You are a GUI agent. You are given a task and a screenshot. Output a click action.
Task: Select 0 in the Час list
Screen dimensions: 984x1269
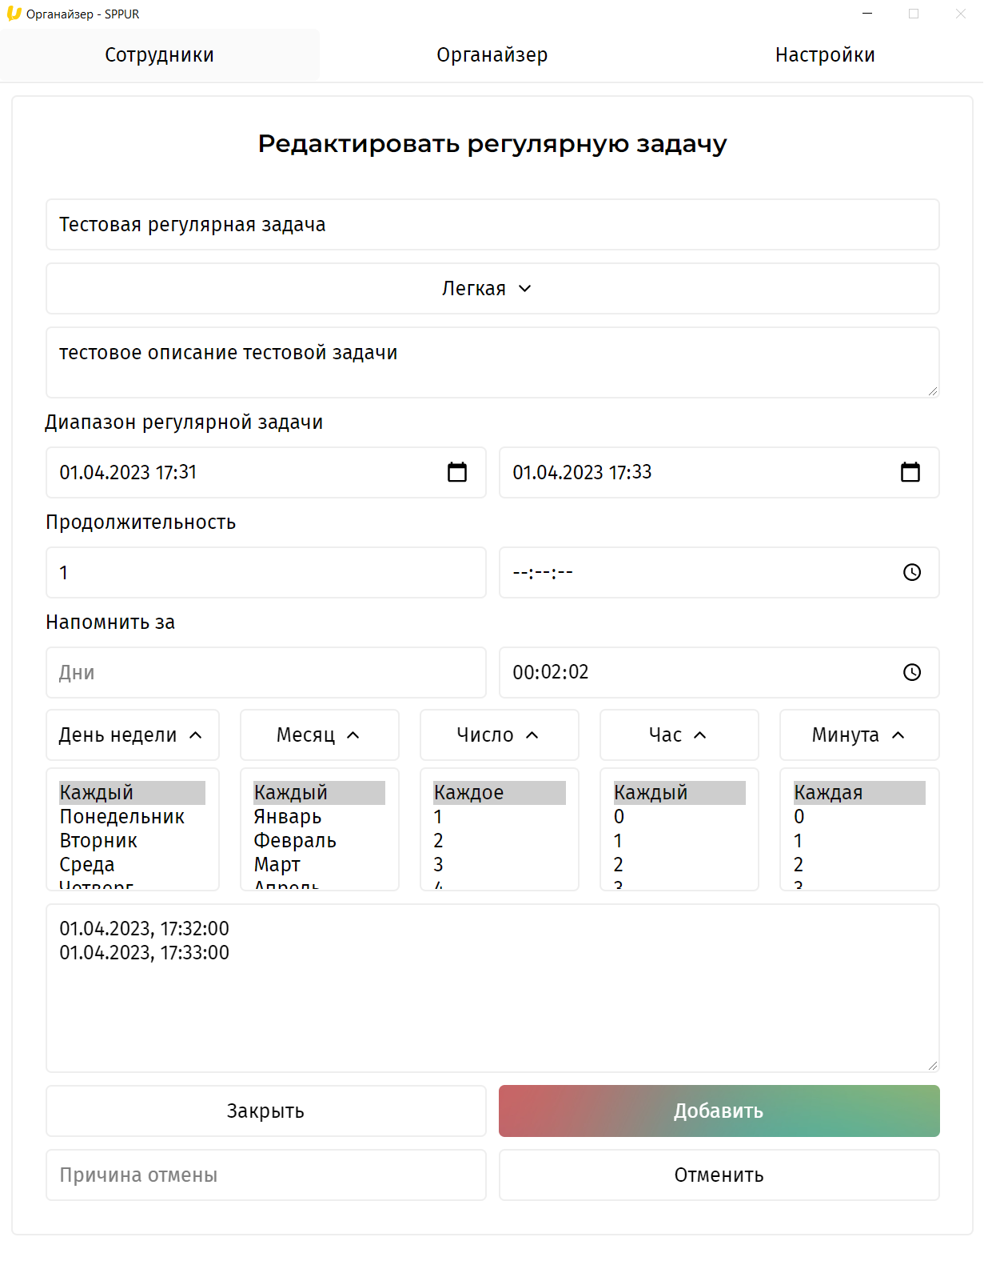click(x=679, y=817)
